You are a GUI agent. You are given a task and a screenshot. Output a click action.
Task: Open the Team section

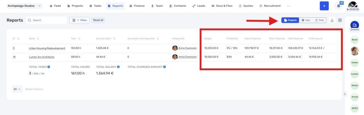pos(157,6)
